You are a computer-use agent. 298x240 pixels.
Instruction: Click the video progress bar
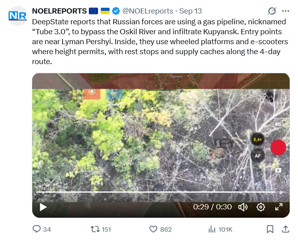click(155, 192)
